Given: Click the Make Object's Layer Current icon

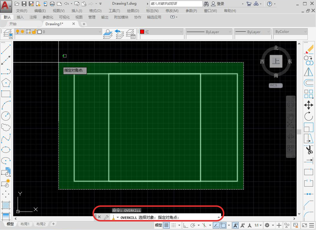Looking at the screenshot, I should click(108, 34).
